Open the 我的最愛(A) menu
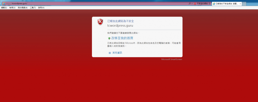This screenshot has width=258, height=102. pyautogui.click(x=22, y=8)
